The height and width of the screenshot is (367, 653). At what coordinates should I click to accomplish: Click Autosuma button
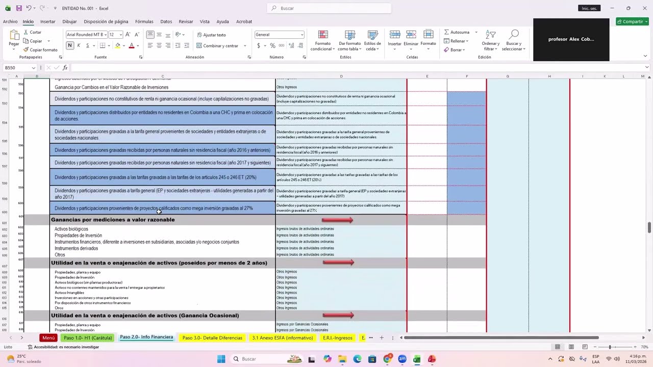(457, 32)
